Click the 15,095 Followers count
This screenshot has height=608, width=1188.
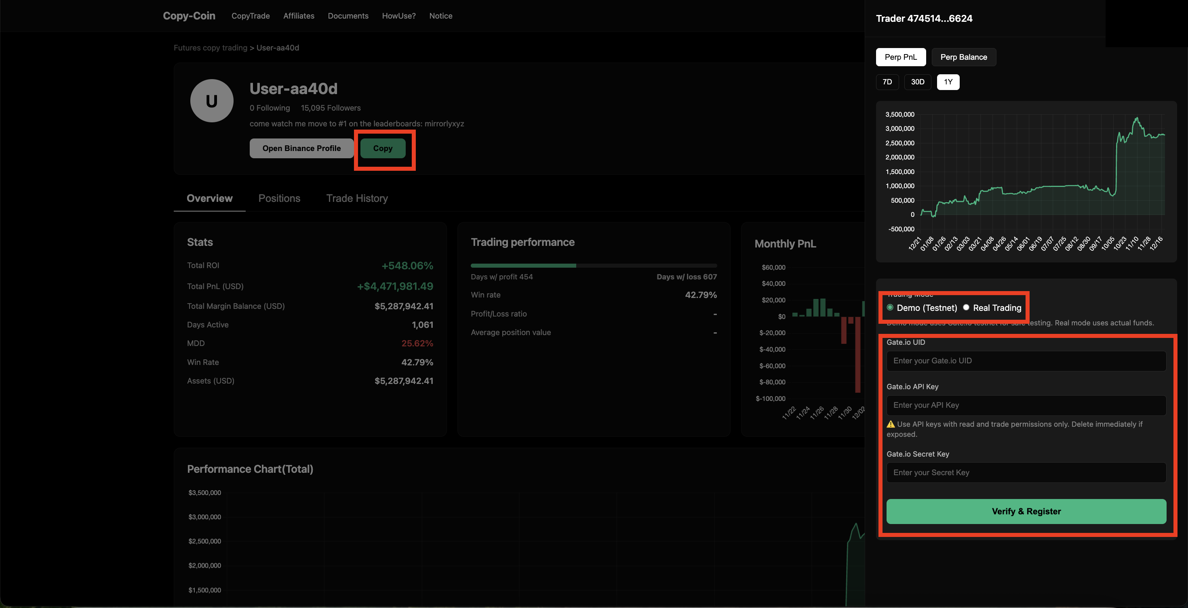coord(331,108)
